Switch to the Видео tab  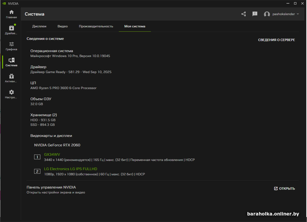(x=63, y=26)
